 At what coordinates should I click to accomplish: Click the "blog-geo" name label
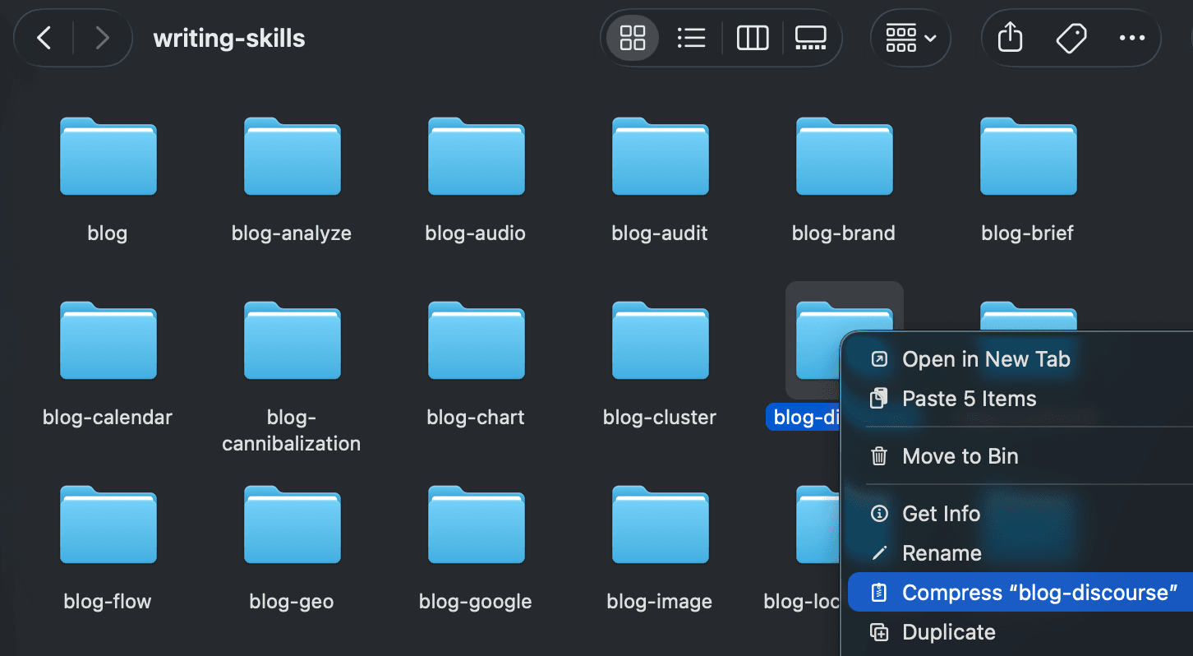pyautogui.click(x=292, y=602)
